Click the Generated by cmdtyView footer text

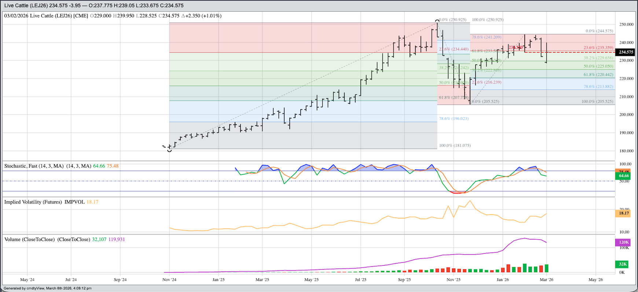tap(48, 288)
